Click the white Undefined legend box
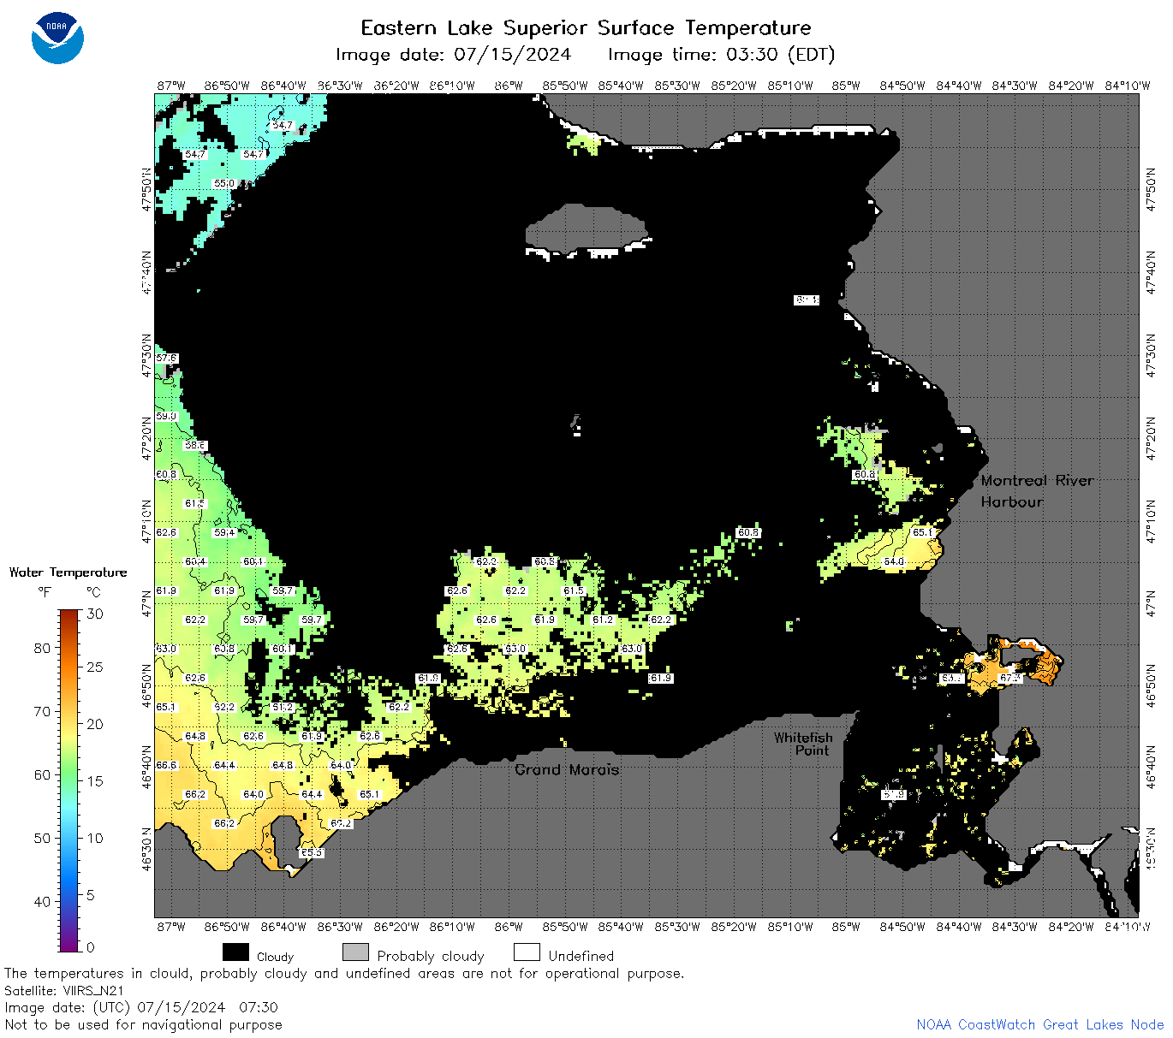The image size is (1173, 1038). 527,952
